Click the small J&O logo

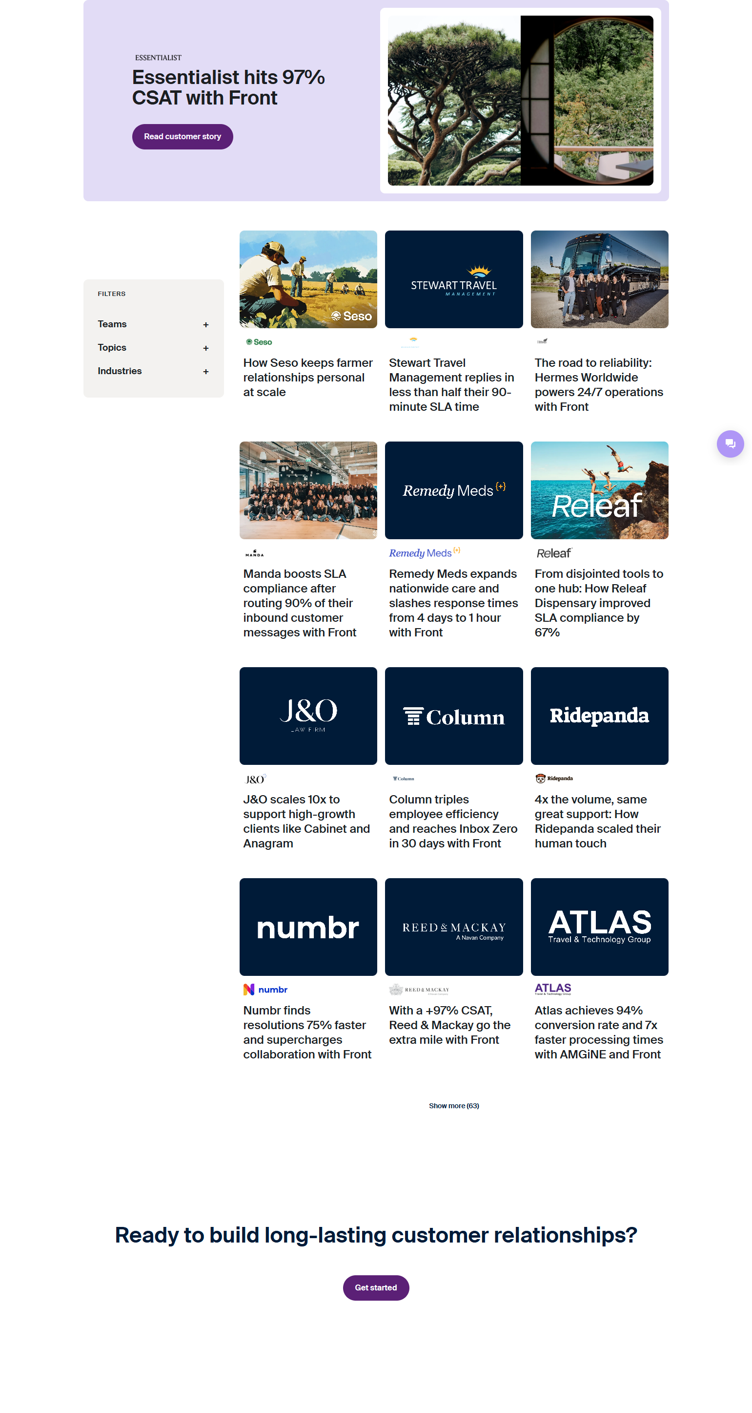coord(255,779)
